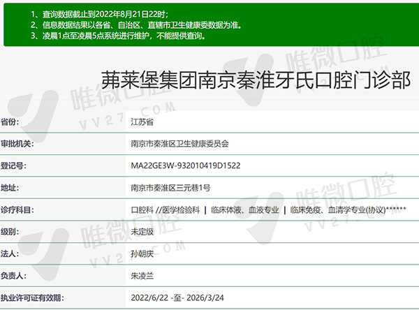Viewport: 419px width, 310px height.
Task: Select legal person name 孙朝庆
Action: (142, 253)
